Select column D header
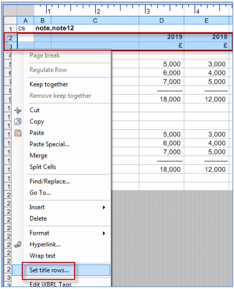 pos(162,21)
